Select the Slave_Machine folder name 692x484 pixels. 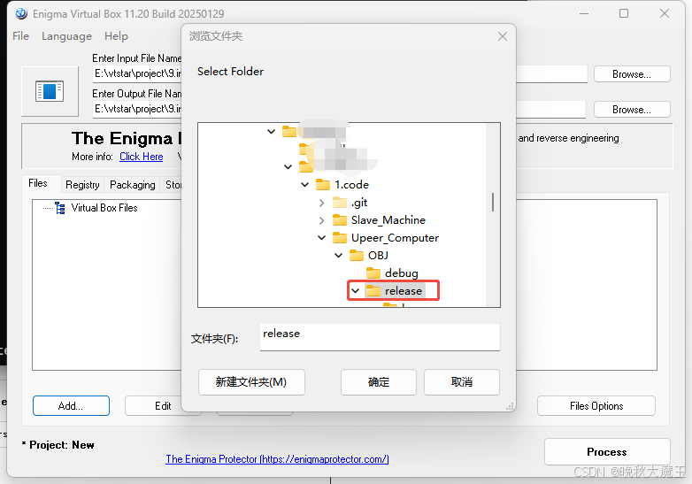pos(388,220)
